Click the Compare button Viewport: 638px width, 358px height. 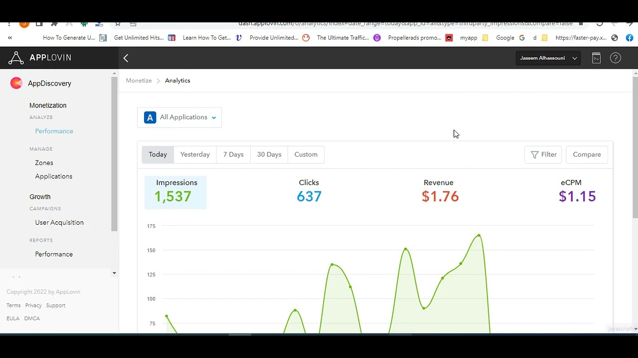(x=587, y=155)
